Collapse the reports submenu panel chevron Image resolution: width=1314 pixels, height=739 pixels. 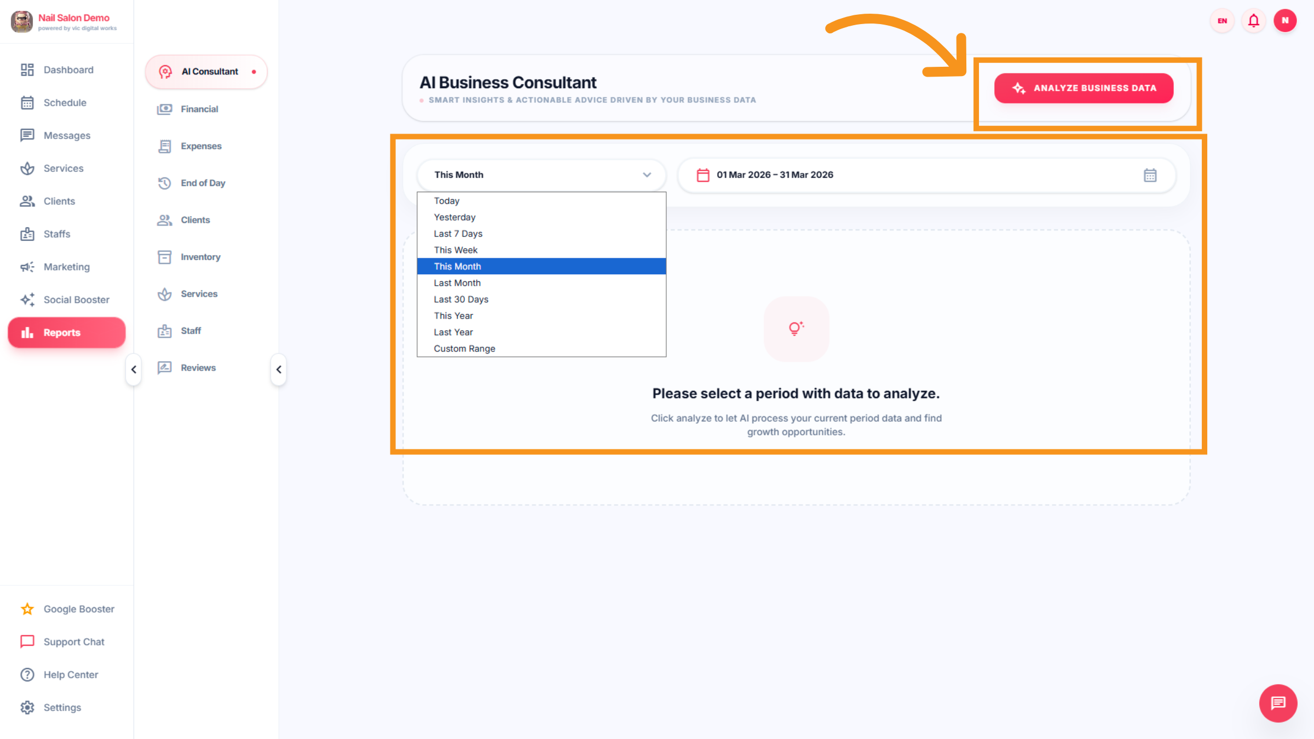click(x=278, y=370)
